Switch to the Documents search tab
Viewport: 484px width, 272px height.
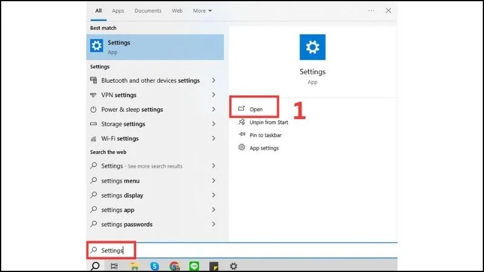[148, 11]
